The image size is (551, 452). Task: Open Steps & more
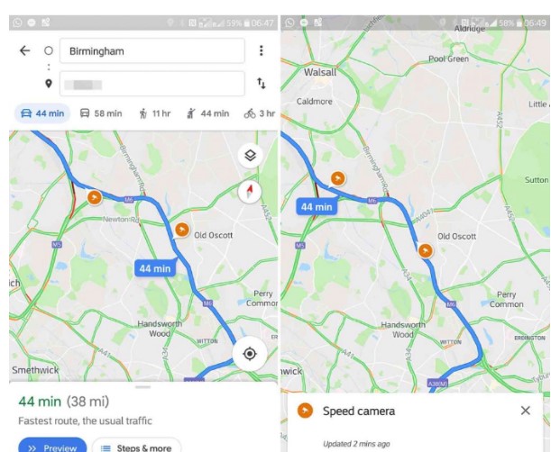(x=136, y=447)
